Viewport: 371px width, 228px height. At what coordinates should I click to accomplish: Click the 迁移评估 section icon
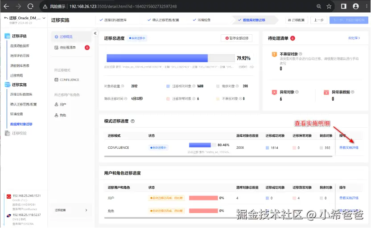click(x=7, y=36)
